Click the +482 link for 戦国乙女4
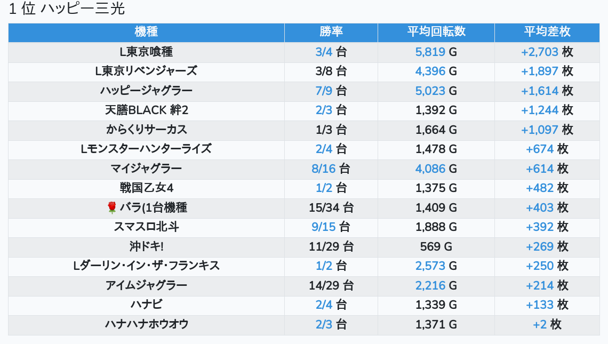 point(540,188)
